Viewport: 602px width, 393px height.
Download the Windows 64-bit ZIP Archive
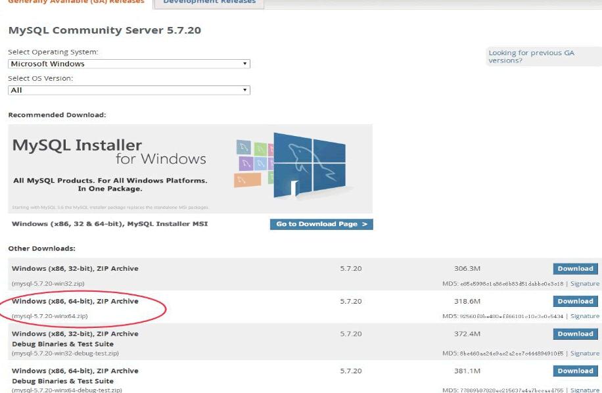(575, 302)
